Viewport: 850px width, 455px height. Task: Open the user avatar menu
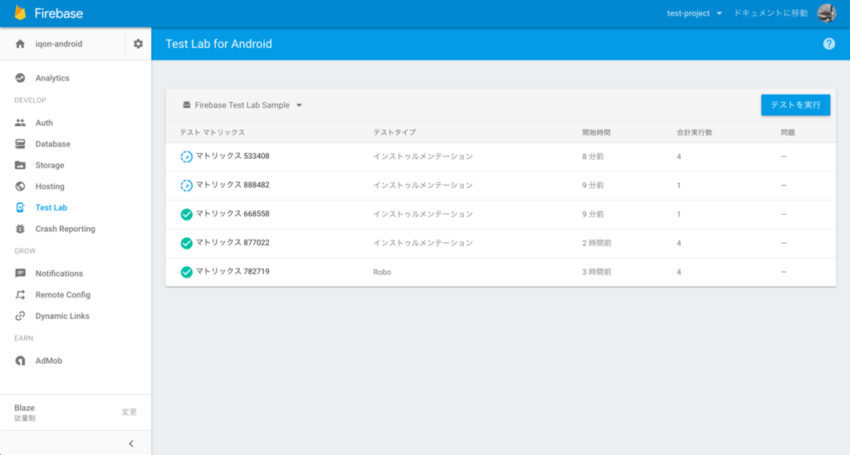(x=827, y=13)
